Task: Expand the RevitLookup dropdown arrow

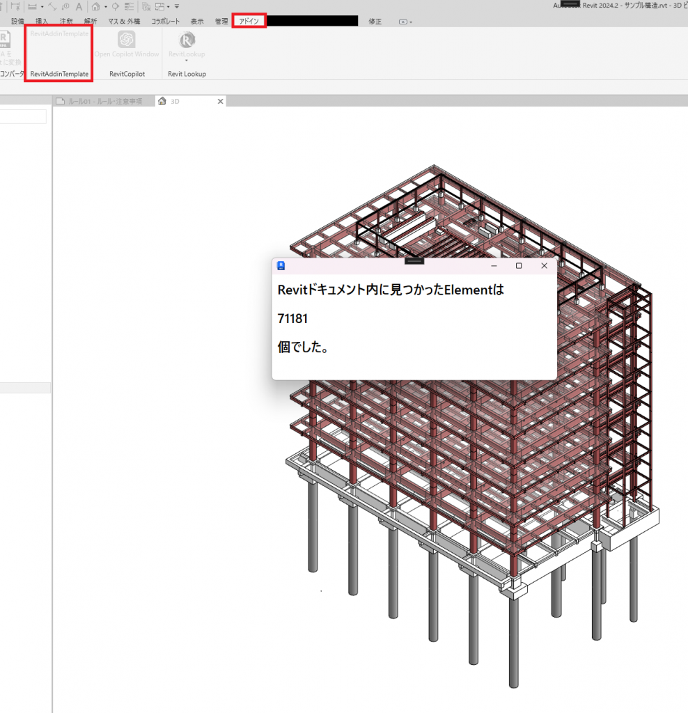Action: tap(187, 61)
